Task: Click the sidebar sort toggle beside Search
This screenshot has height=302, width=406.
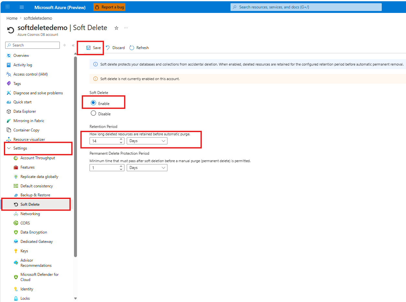Action: pyautogui.click(x=65, y=45)
